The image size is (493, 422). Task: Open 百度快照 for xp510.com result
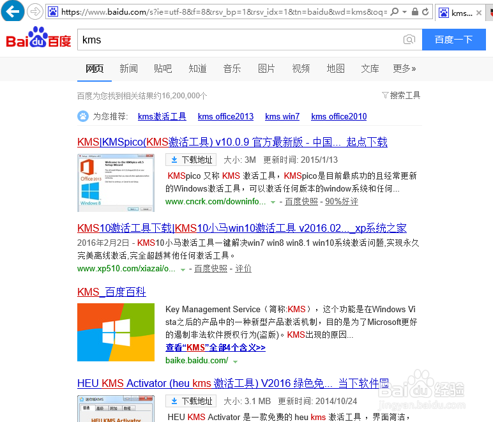[211, 269]
